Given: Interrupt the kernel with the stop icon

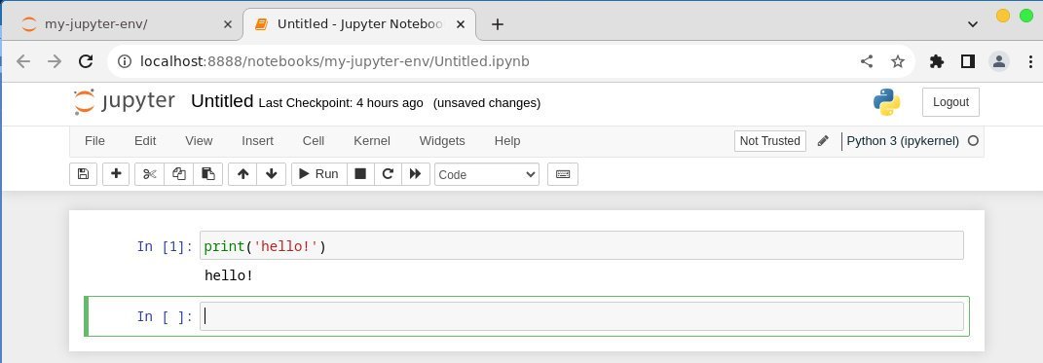Looking at the screenshot, I should [360, 174].
